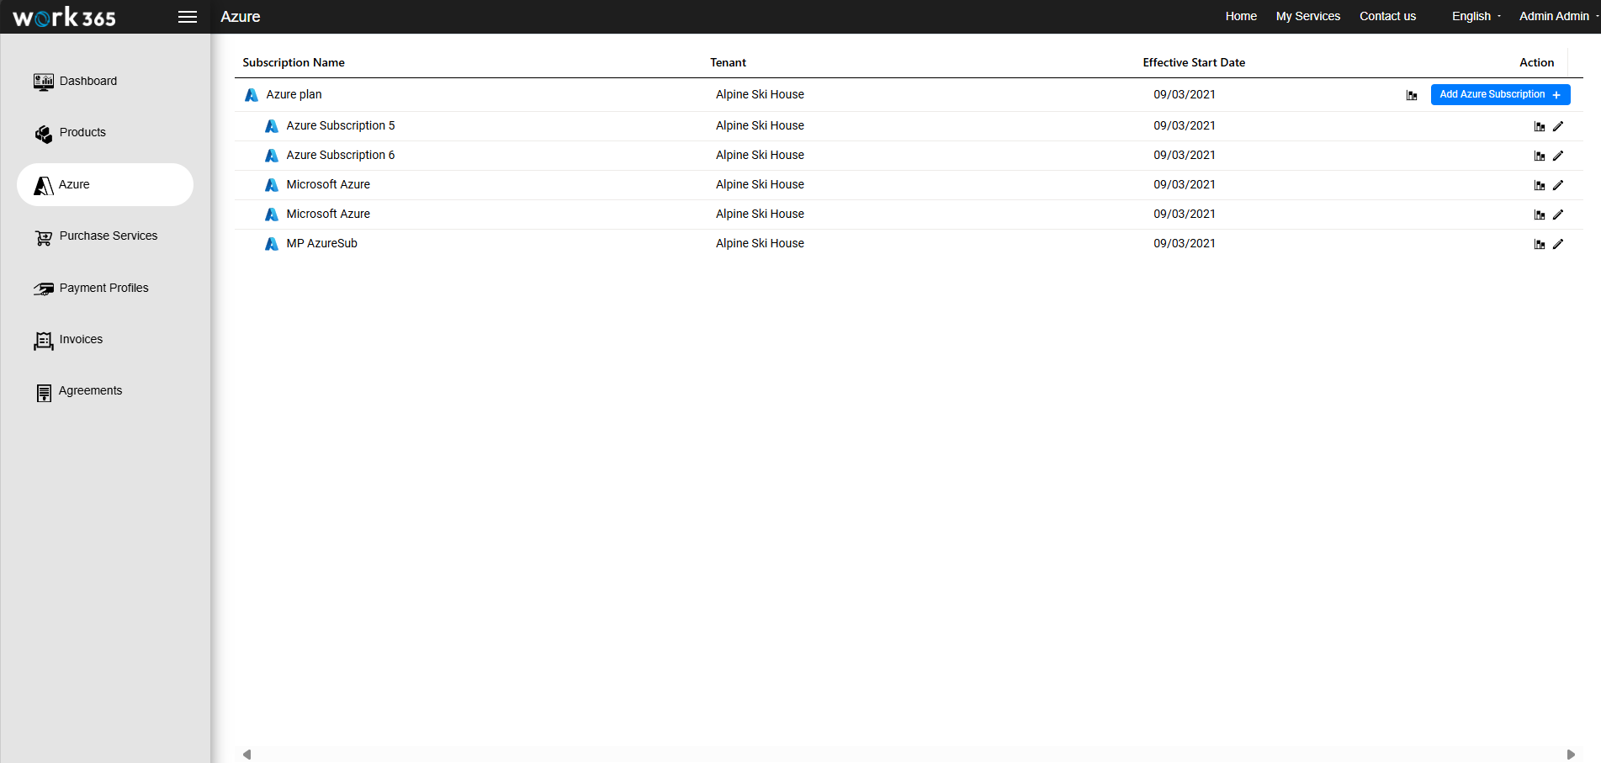The image size is (1601, 763).
Task: View usage chart for Azure Subscription 6
Action: (x=1540, y=156)
